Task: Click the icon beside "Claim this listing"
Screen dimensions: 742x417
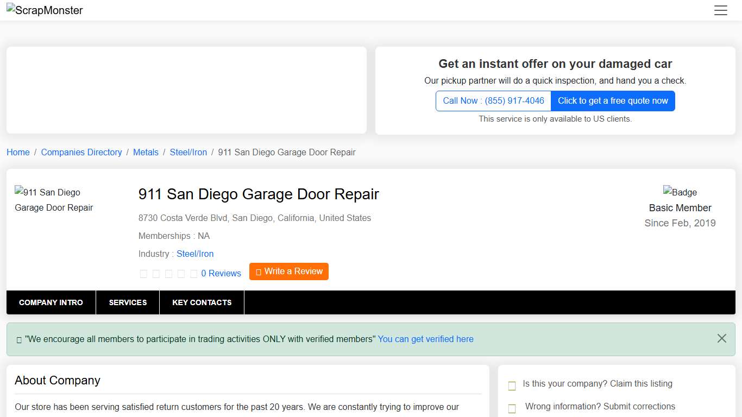Action: [511, 386]
